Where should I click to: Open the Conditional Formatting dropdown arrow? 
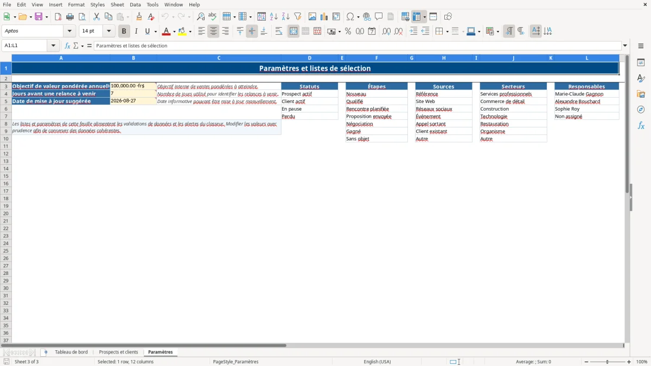[x=497, y=31]
